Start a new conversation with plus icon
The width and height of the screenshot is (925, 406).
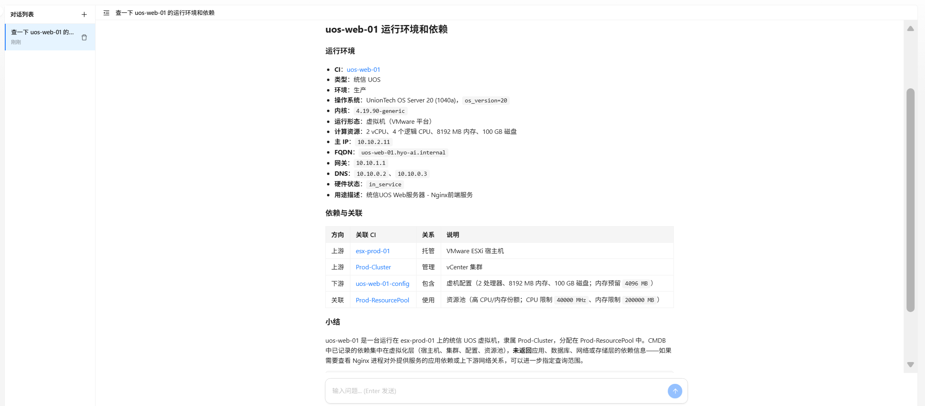[84, 15]
